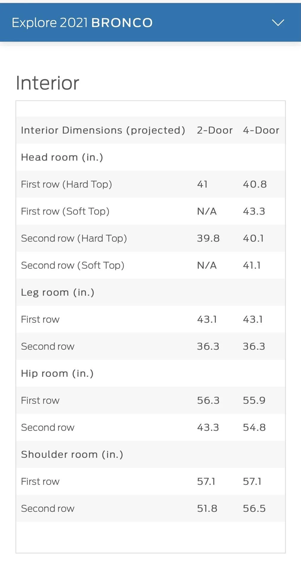The image size is (301, 563).
Task: Tap the 51.8 shoulder room value
Action: pos(207,508)
